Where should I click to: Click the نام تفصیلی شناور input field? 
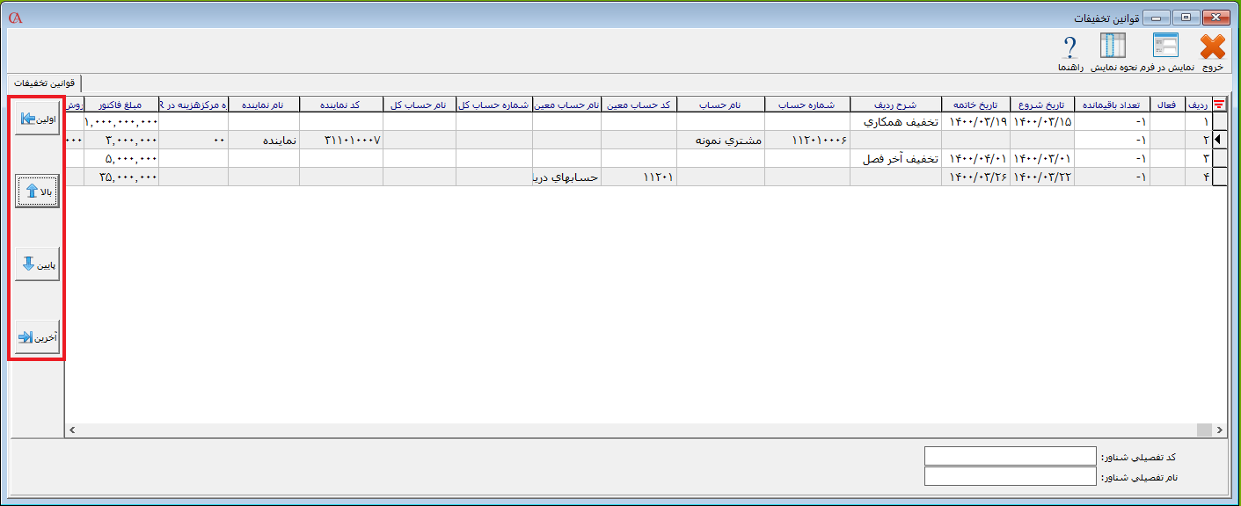click(1010, 476)
